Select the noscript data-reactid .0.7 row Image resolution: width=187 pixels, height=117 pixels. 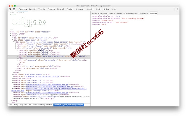tap(37, 68)
